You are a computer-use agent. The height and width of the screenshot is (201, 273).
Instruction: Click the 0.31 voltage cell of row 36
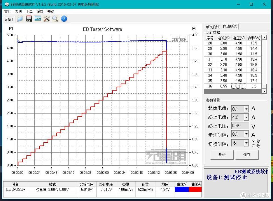239,86
